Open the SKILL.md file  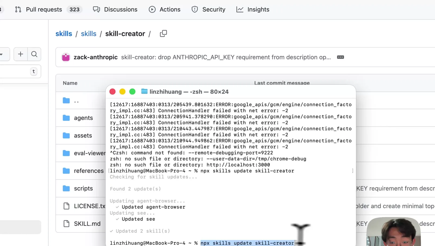click(x=87, y=224)
